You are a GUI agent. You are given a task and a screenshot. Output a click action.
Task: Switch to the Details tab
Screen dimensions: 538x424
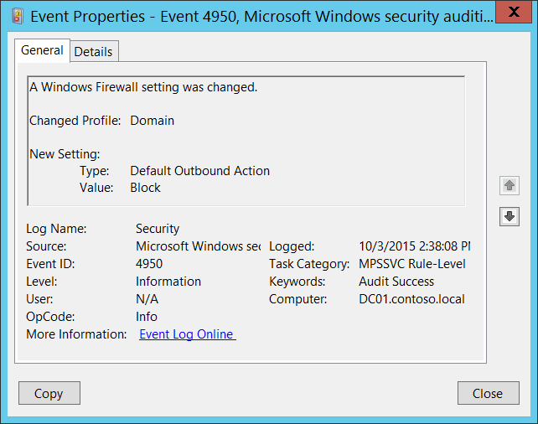tap(93, 51)
